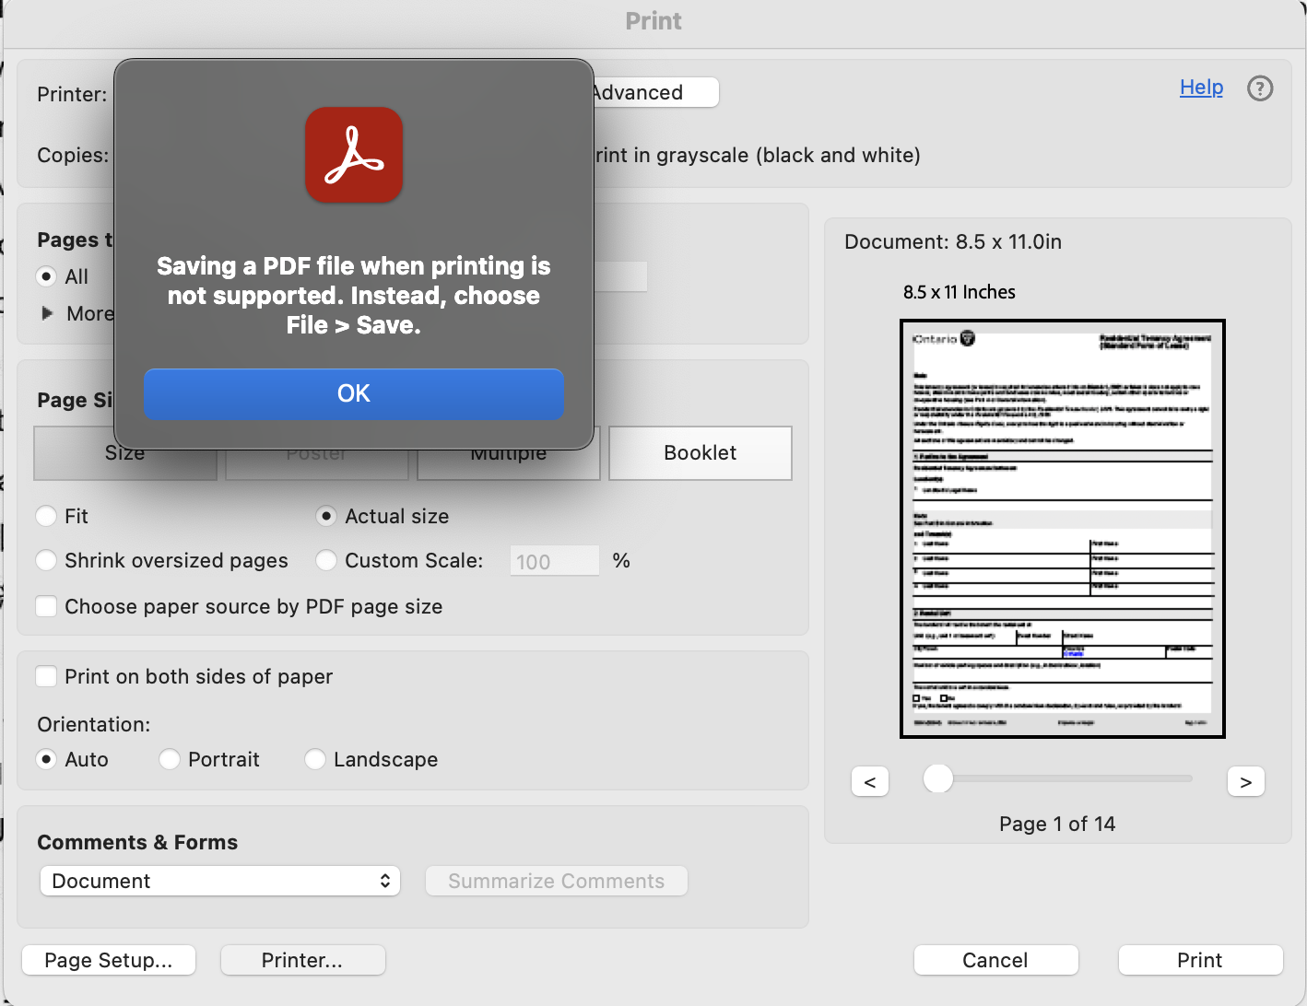Click the Print button
Image resolution: width=1307 pixels, height=1006 pixels.
point(1200,960)
